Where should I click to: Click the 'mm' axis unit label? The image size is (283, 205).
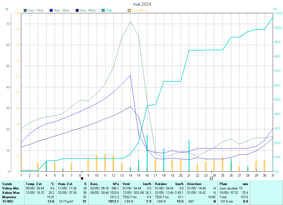275,9
